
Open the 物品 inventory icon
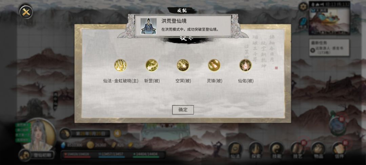[x=318, y=150]
